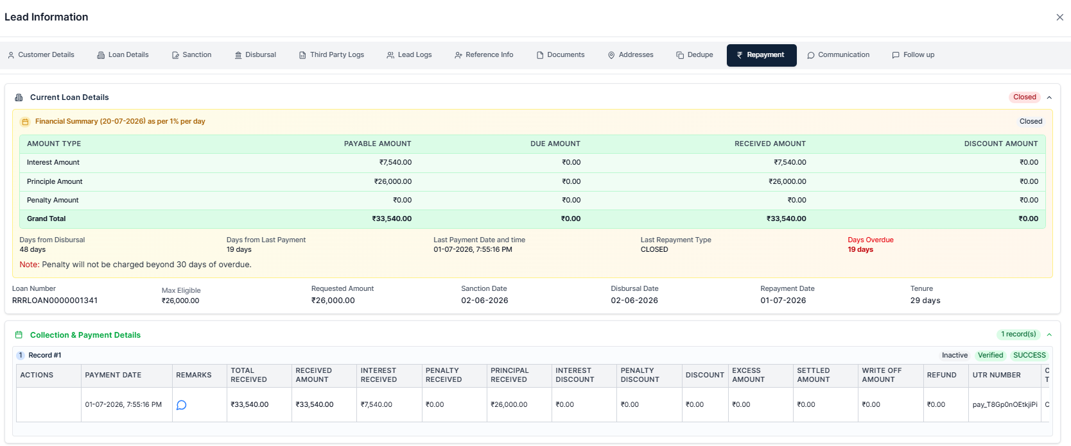Go to the Disbursal tab
1071x446 pixels.
(x=255, y=55)
